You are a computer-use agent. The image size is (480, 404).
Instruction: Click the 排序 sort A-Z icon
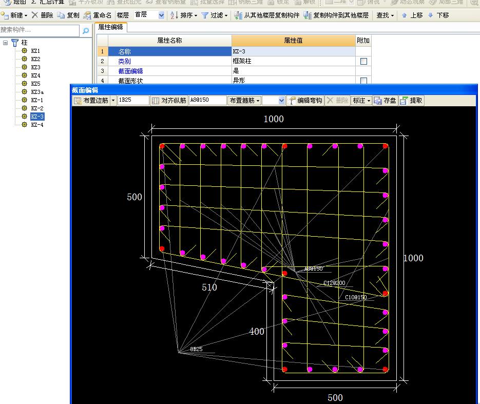coord(174,15)
